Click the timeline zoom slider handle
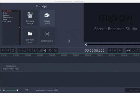 tap(17, 90)
